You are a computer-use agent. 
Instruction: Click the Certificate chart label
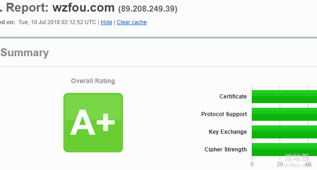tap(233, 97)
